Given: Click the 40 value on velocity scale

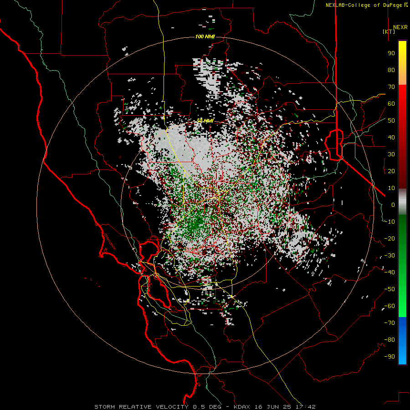Looking at the screenshot, I should click(x=391, y=137).
